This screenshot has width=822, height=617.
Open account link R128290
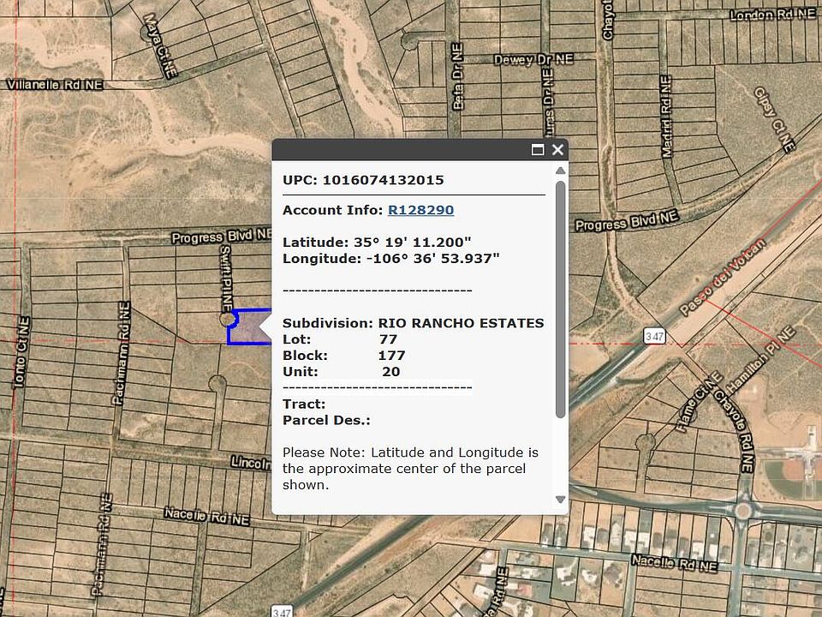tap(420, 210)
